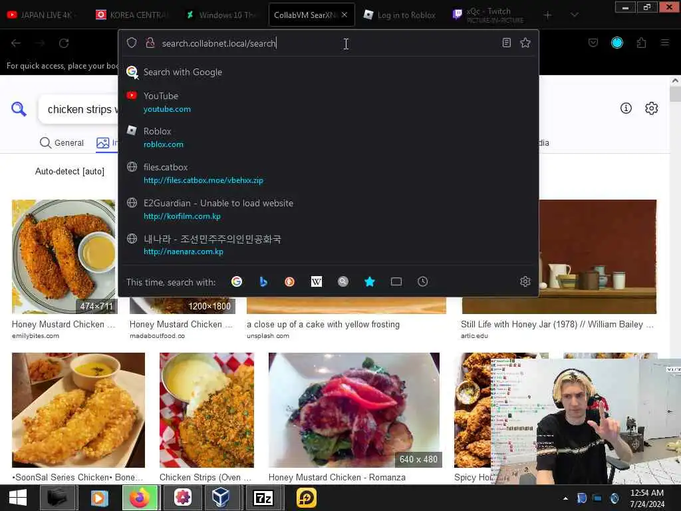Click the page vertical scrollbar up arrow
The width and height of the screenshot is (681, 511).
coord(675,81)
